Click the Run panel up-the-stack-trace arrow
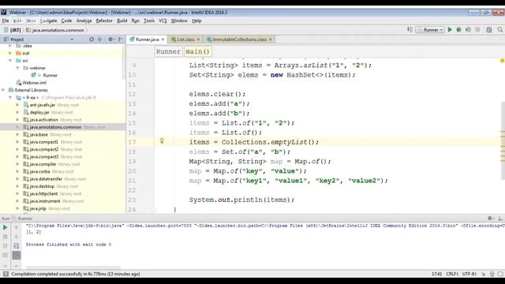This screenshot has width=505, height=284. [16, 228]
